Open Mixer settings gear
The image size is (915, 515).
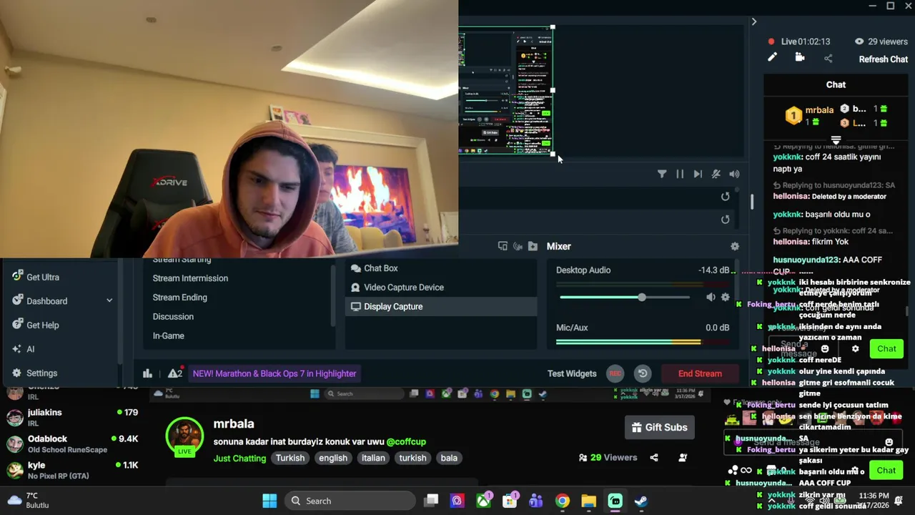click(734, 246)
